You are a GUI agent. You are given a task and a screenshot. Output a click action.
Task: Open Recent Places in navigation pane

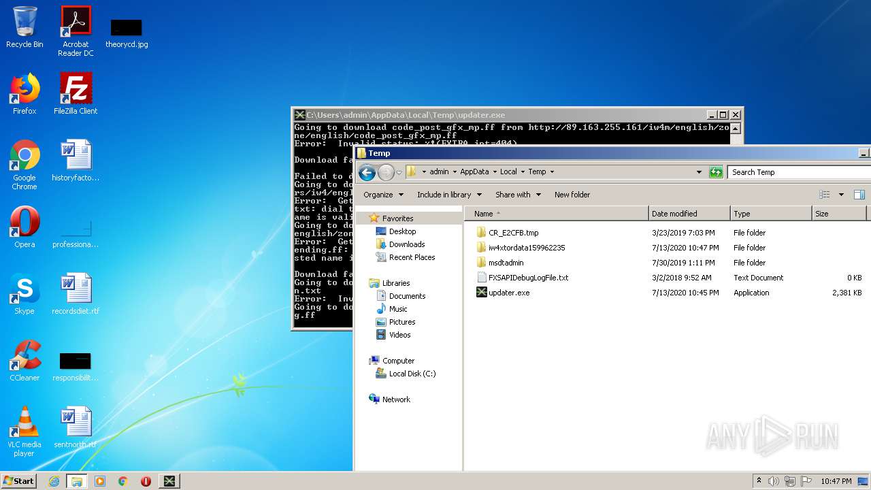tap(412, 257)
